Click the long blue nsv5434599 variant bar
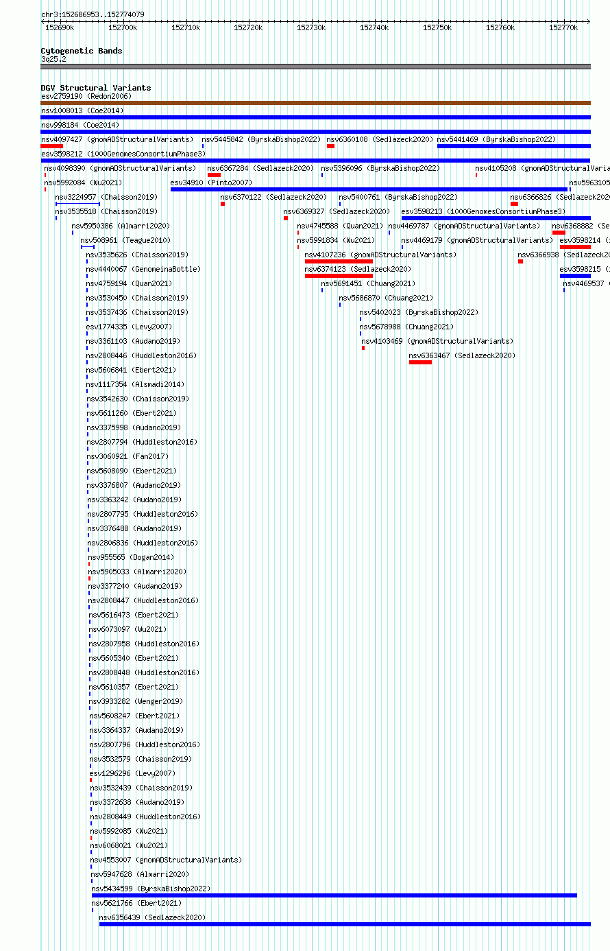The image size is (610, 951). pyautogui.click(x=334, y=895)
